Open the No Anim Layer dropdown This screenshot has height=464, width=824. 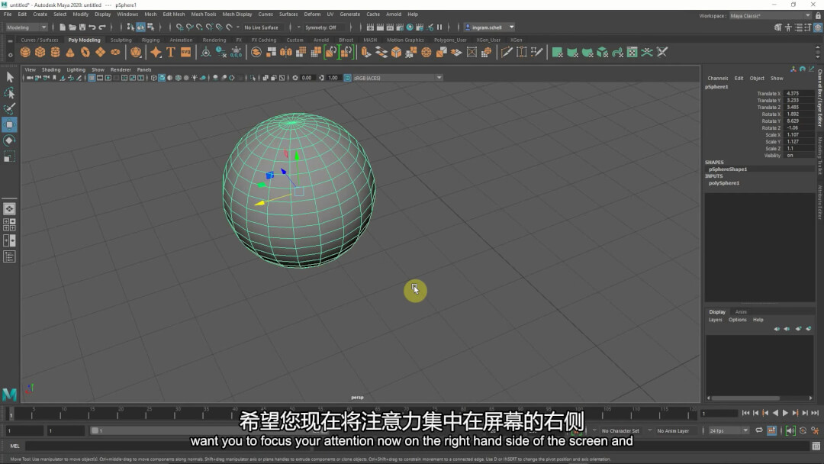[x=673, y=431]
